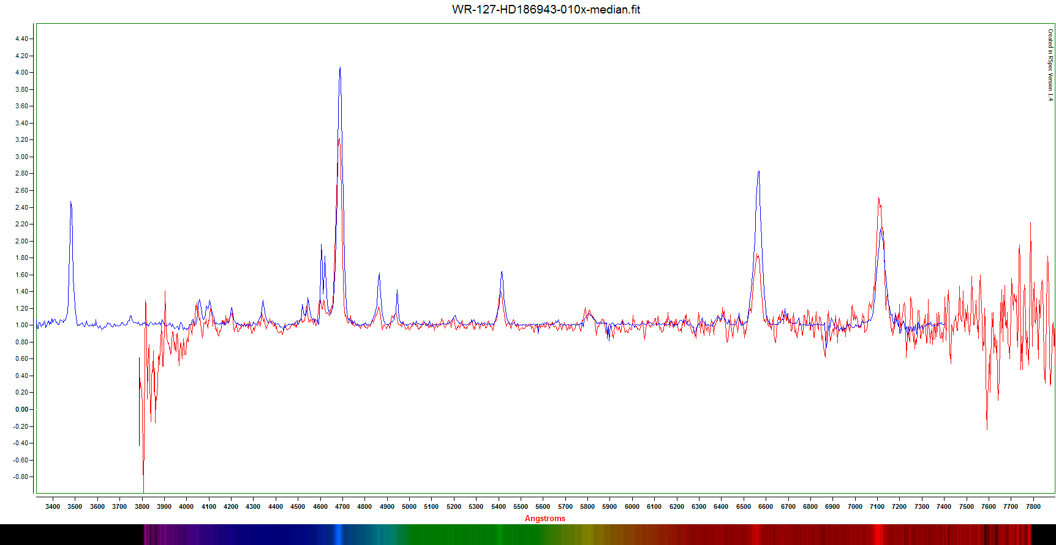Click the blue emission peak near 6560

pyautogui.click(x=758, y=172)
